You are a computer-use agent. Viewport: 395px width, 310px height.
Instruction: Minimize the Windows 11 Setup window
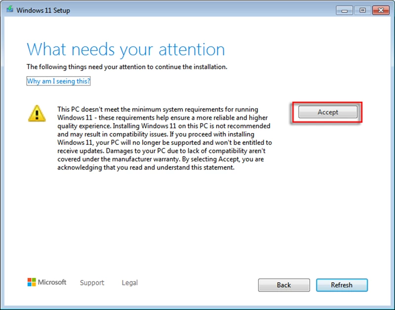click(x=344, y=10)
